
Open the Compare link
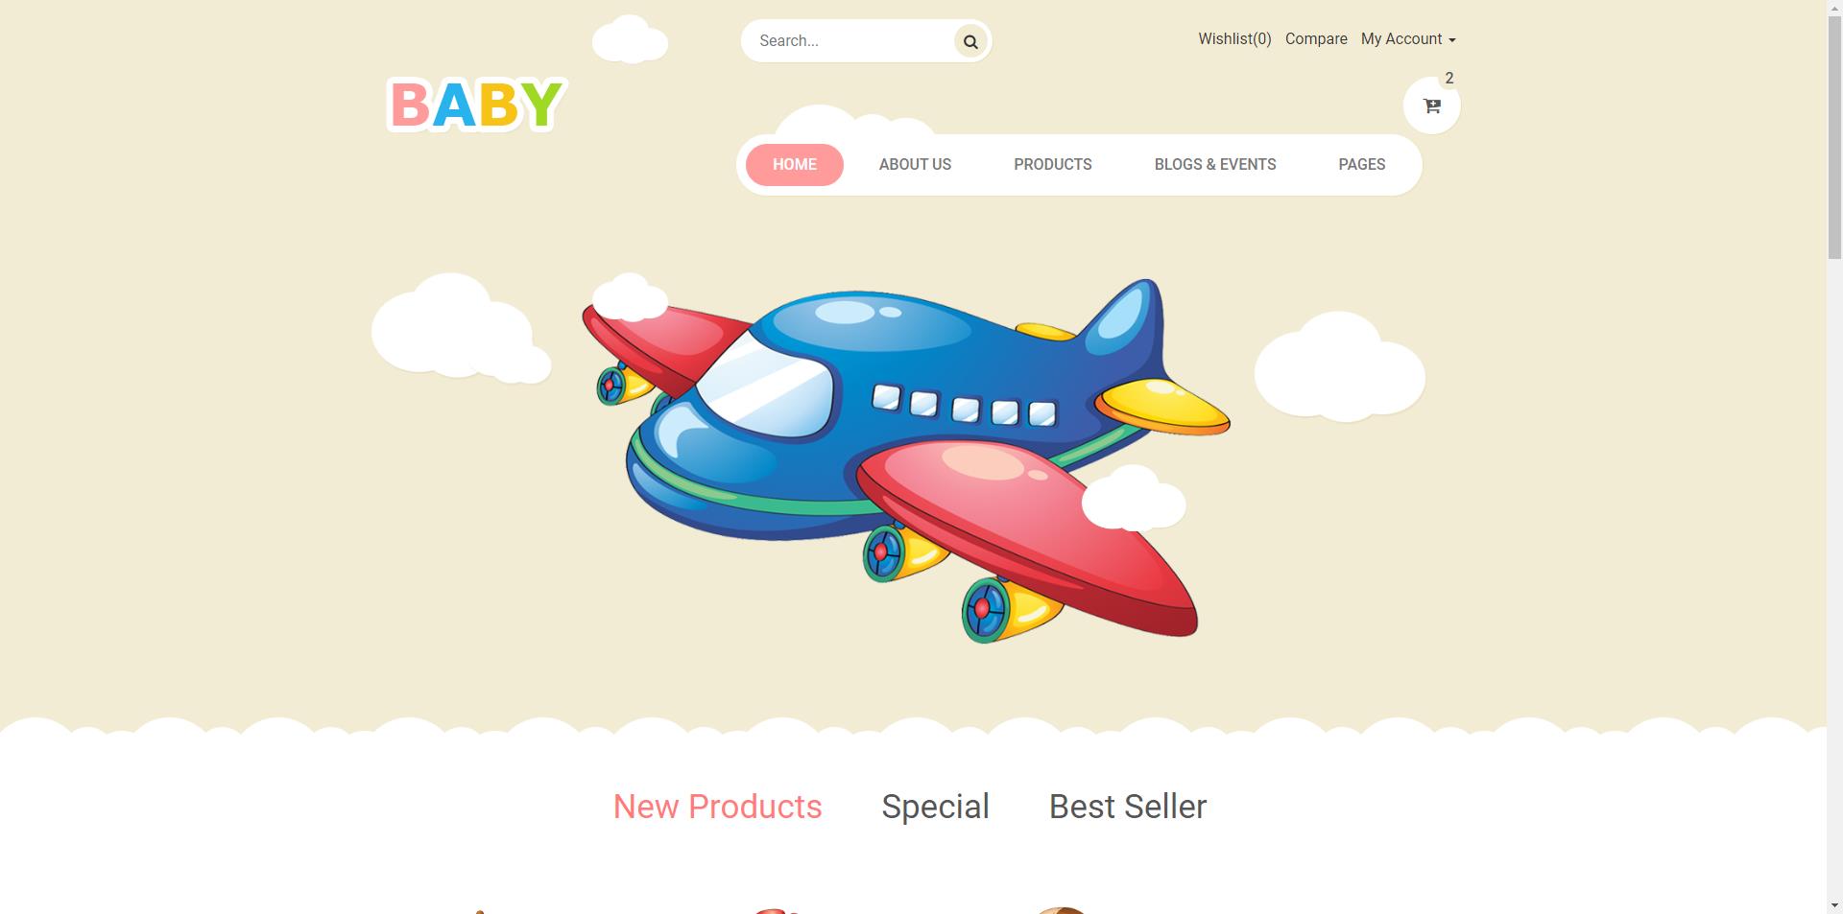1316,39
